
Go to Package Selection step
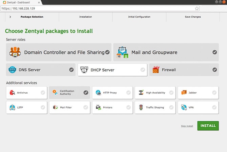tap(32, 17)
